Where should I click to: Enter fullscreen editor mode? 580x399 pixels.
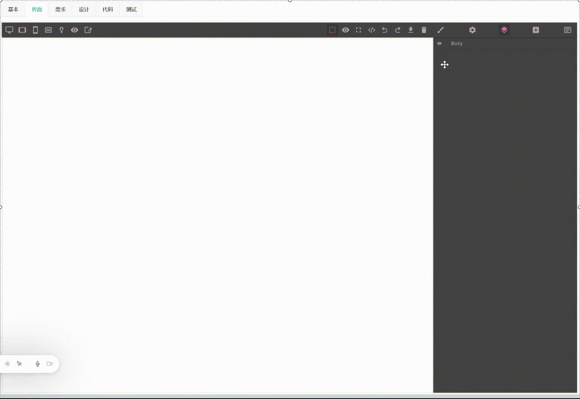click(359, 30)
